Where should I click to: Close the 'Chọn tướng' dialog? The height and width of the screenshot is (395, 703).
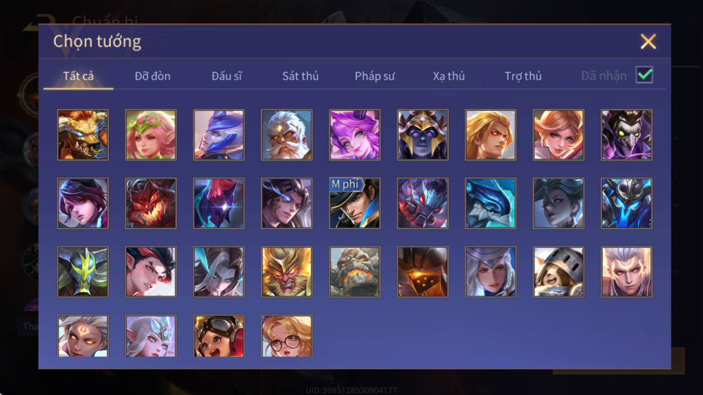point(648,41)
